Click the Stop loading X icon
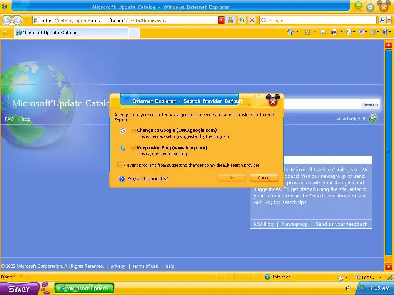394x295 pixels. coord(252,20)
